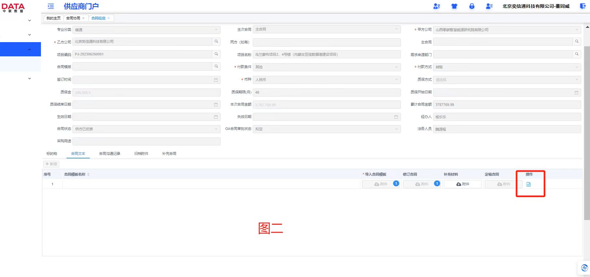Click the 供应商门户 title text
The image size is (590, 277).
[x=81, y=6]
